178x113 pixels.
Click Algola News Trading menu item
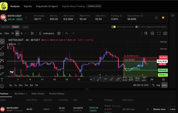(73, 6)
